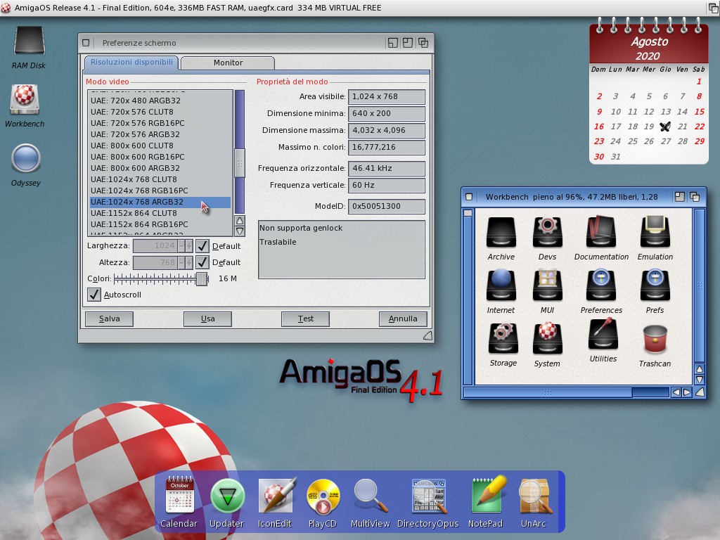
Task: Open the Odyssey browser desktop icon
Action: click(26, 159)
